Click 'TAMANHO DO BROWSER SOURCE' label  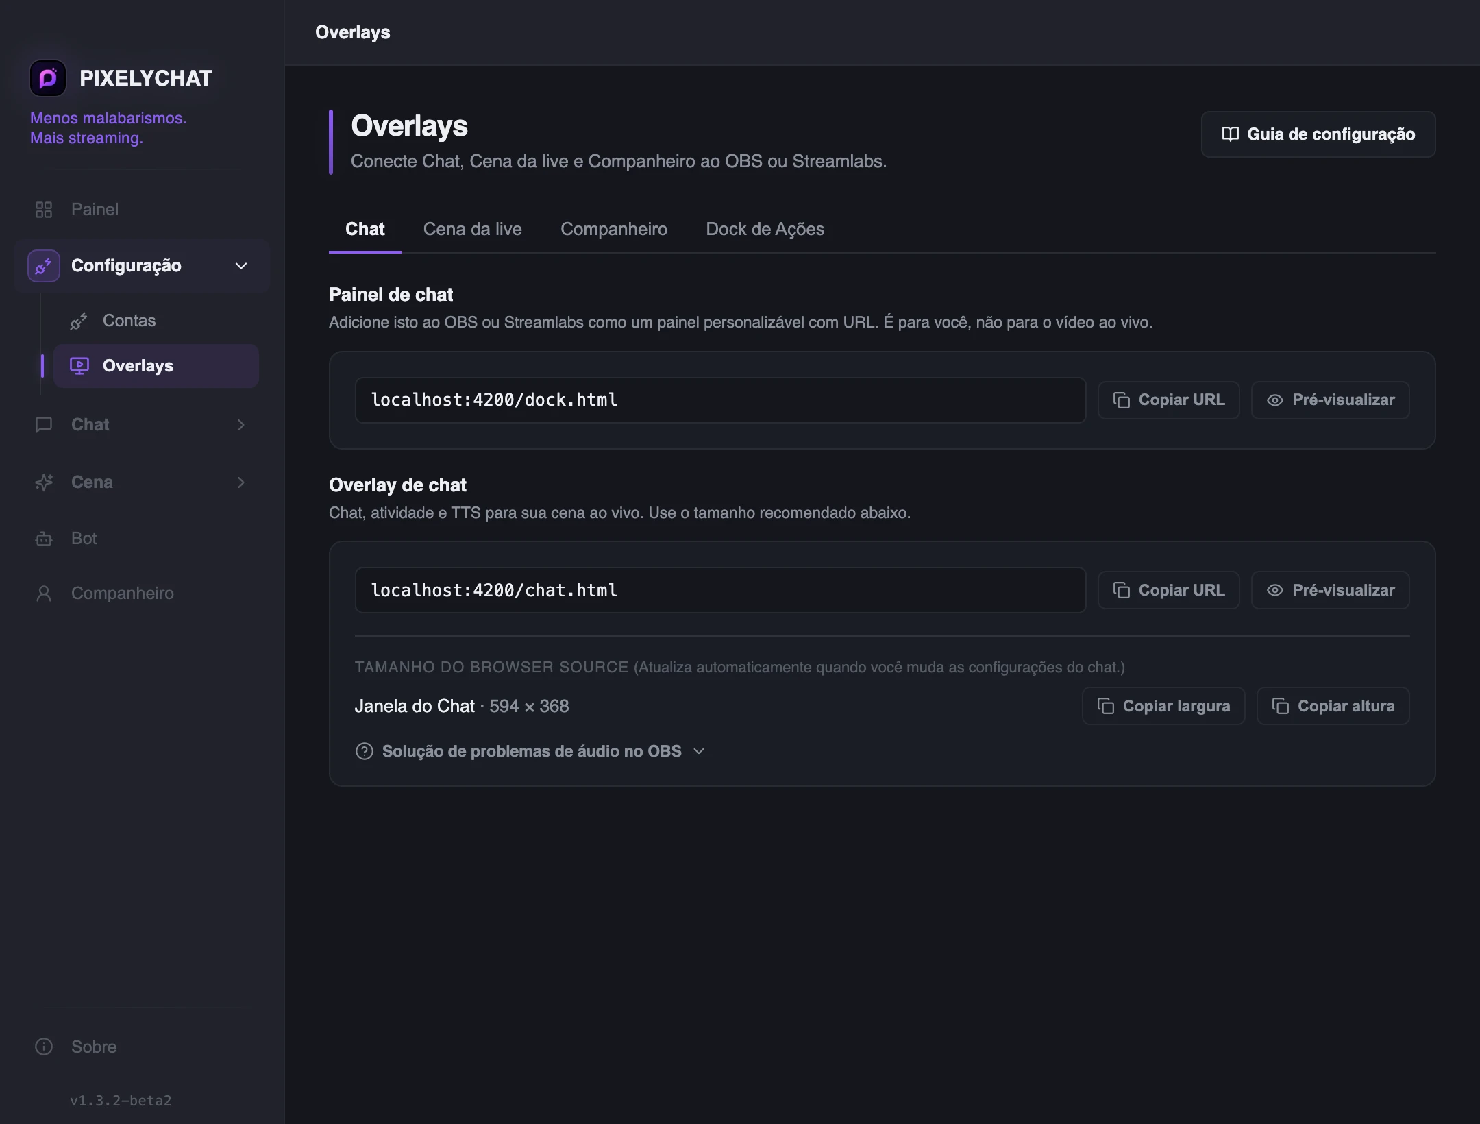pos(491,667)
